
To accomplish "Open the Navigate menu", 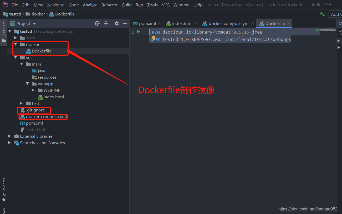I will [56, 5].
